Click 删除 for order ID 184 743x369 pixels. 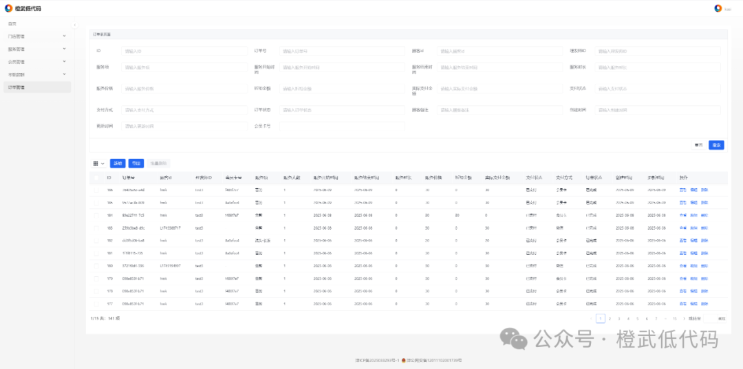pos(704,215)
